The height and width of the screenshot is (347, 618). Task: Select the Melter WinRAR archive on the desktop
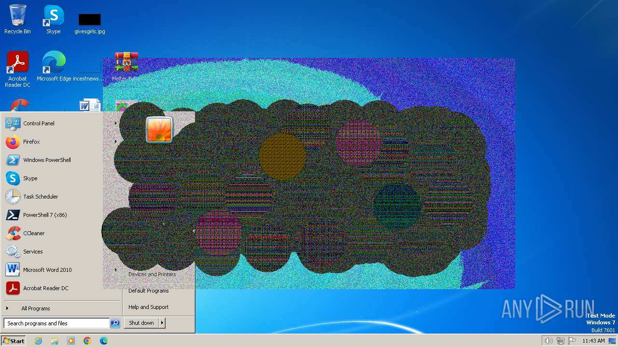tap(126, 66)
